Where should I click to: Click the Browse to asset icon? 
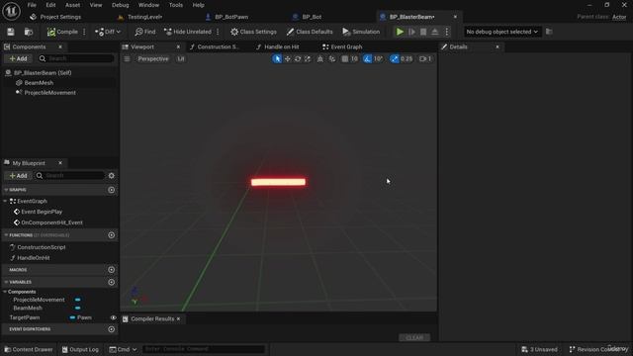(x=29, y=32)
